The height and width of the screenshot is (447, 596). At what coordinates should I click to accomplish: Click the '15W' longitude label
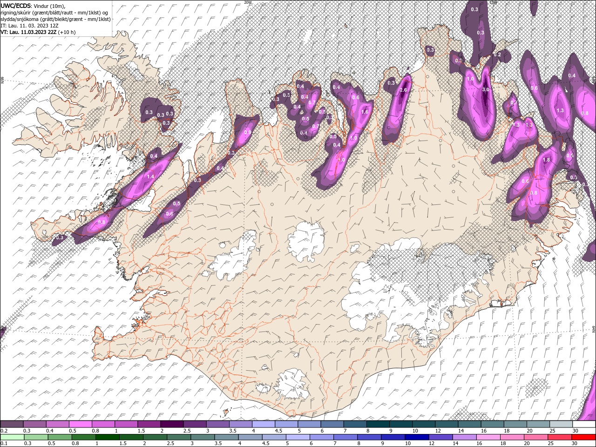click(x=493, y=2)
